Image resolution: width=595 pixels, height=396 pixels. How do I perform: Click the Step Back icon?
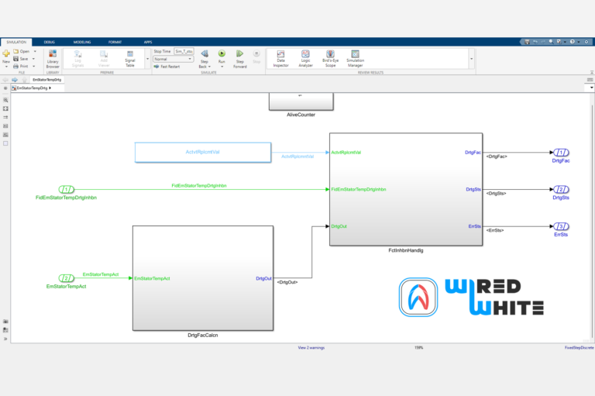pyautogui.click(x=205, y=53)
